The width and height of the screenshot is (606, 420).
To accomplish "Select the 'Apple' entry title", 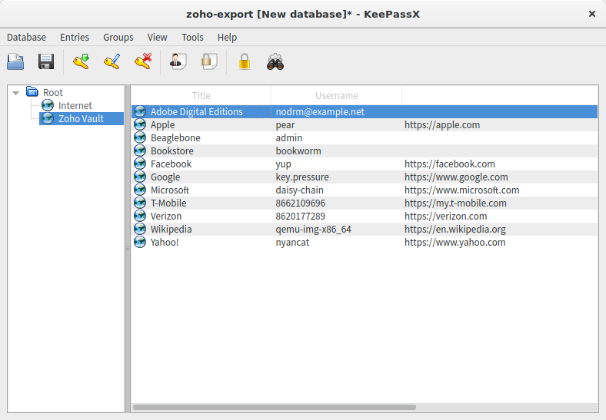I will pos(163,125).
